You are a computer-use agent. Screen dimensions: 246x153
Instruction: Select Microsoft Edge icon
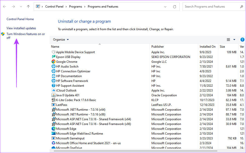[x=54, y=129]
